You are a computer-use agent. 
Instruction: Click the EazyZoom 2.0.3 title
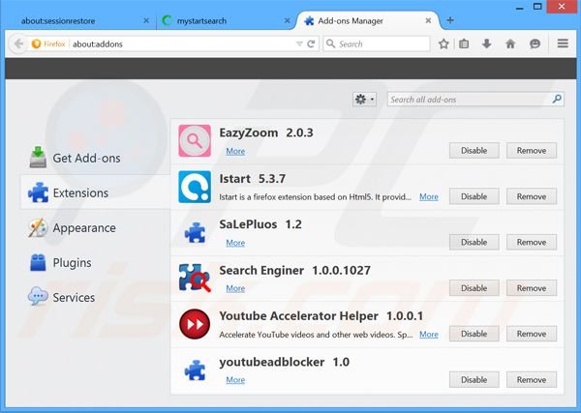266,133
